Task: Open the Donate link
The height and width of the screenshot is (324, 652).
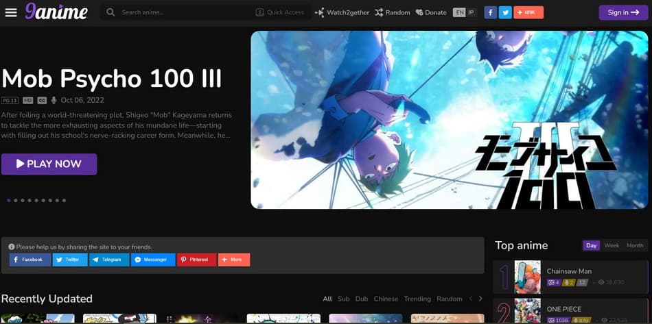Action: [430, 12]
